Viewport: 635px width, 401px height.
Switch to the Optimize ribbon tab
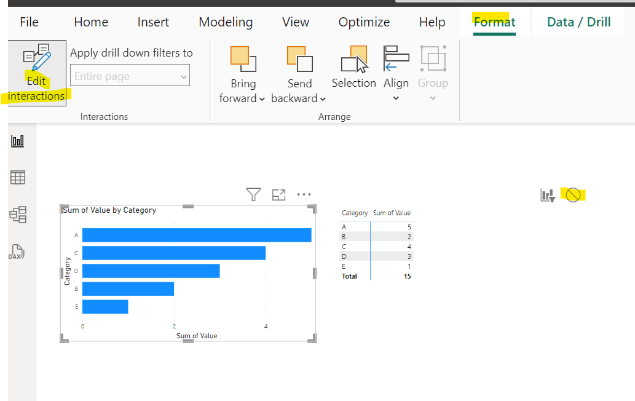coord(364,22)
